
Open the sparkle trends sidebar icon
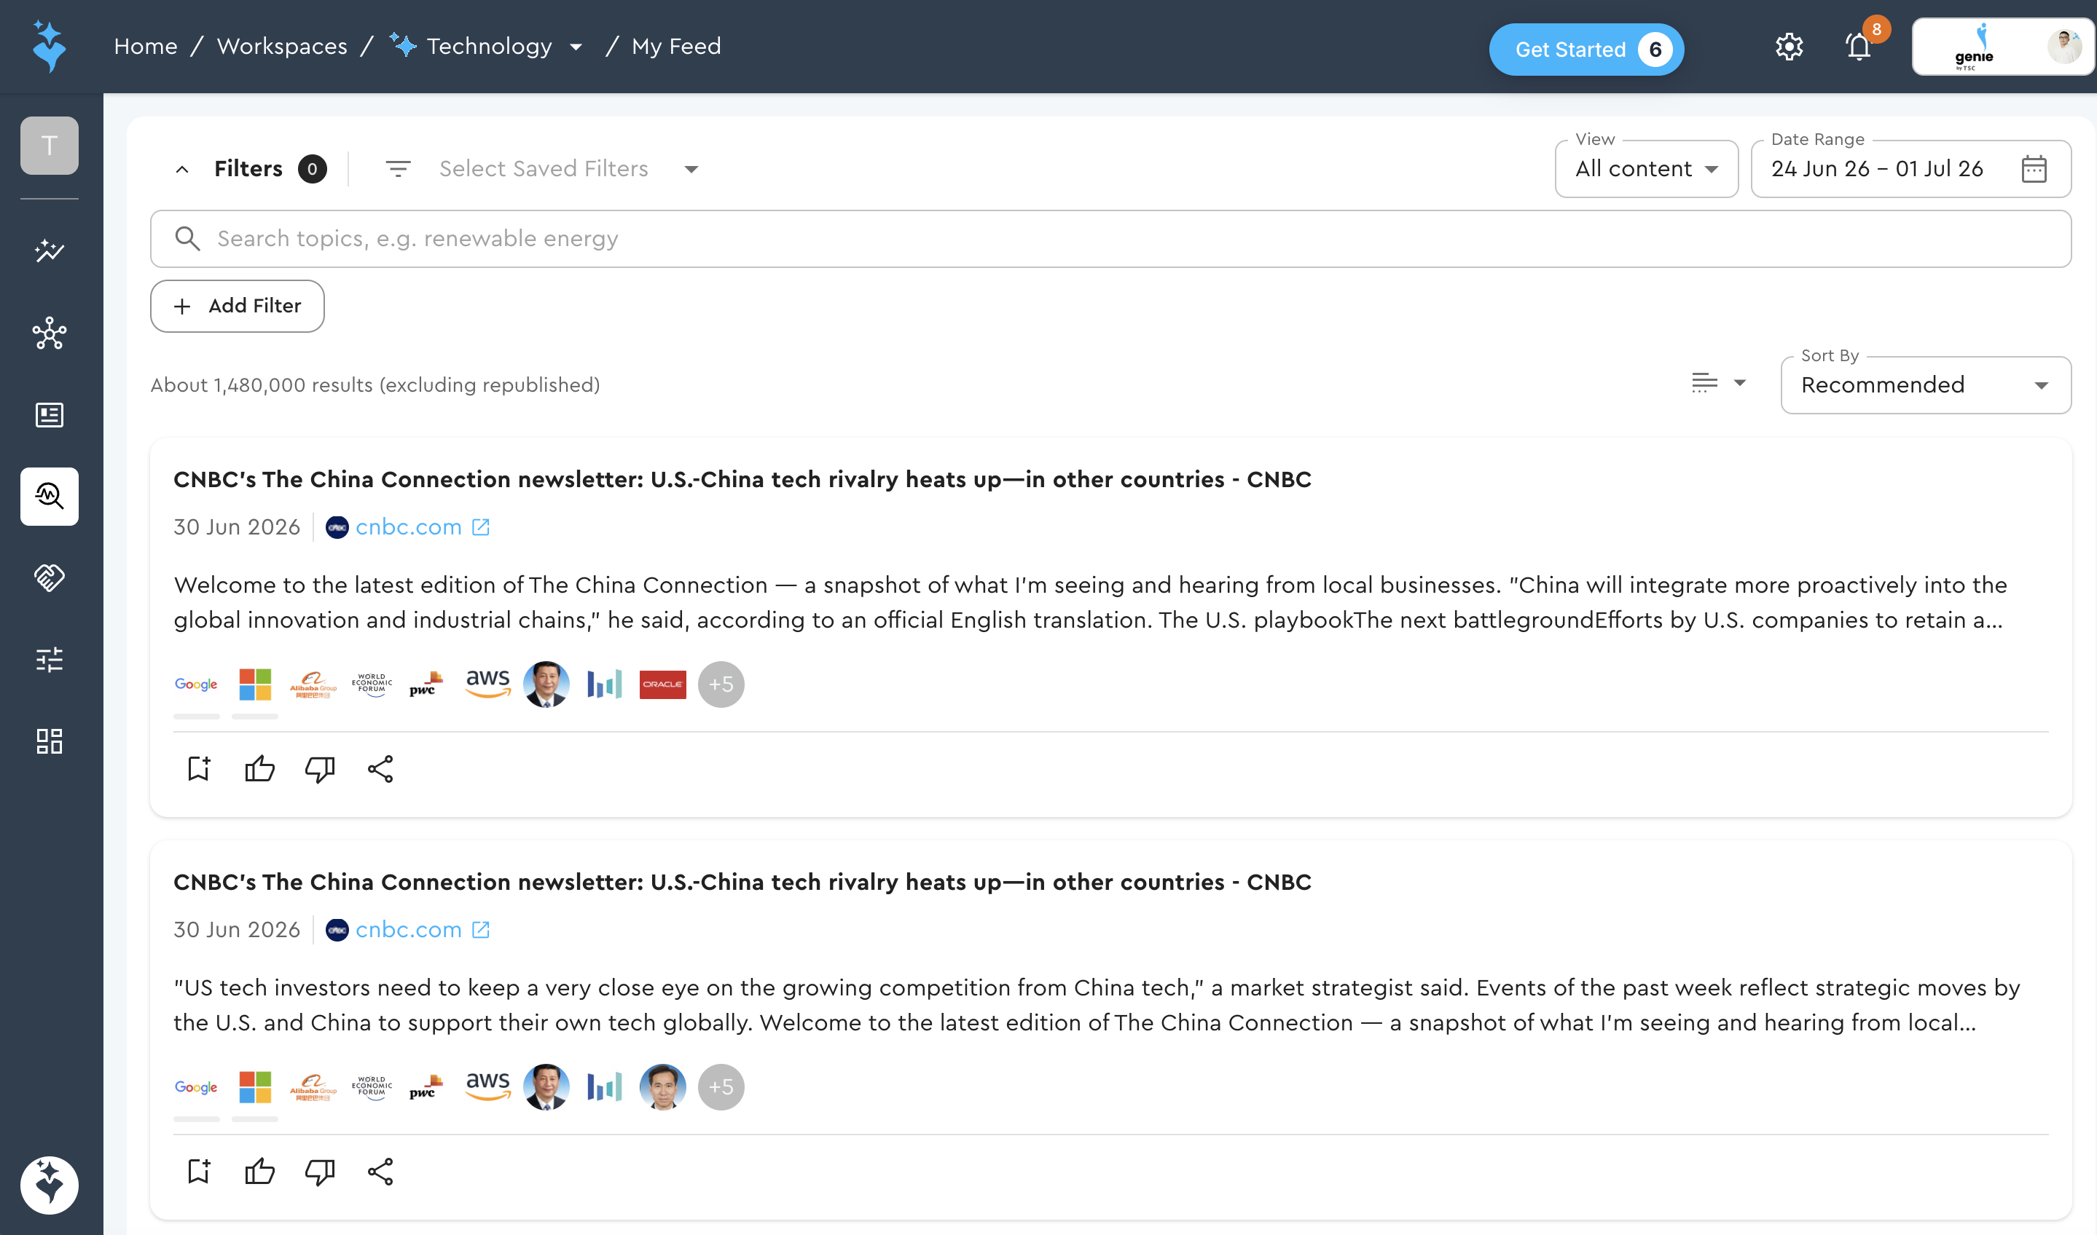click(49, 251)
